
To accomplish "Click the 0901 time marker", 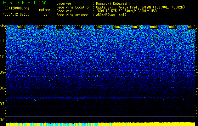I will 22,27.
